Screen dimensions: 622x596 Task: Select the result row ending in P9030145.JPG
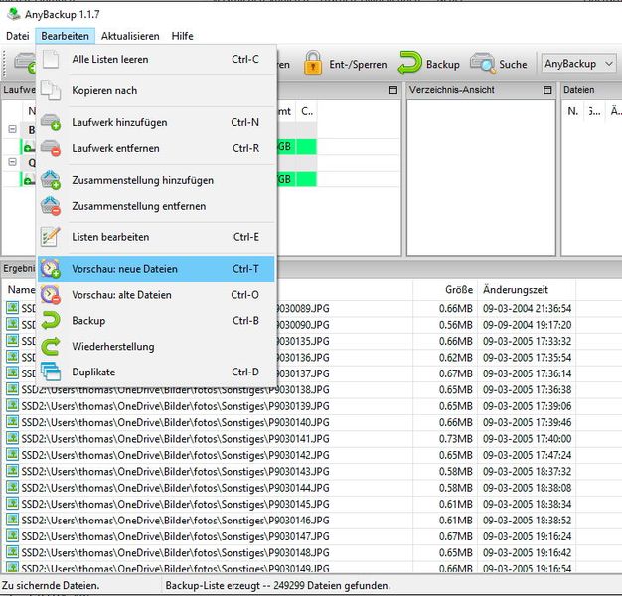(x=288, y=504)
